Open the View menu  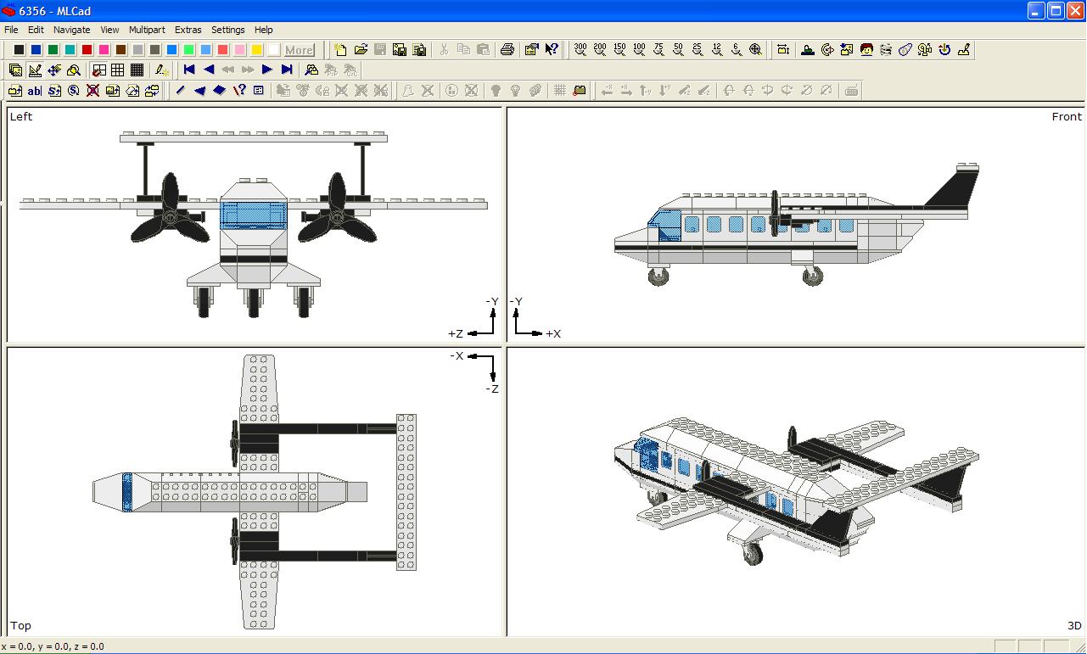coord(109,30)
